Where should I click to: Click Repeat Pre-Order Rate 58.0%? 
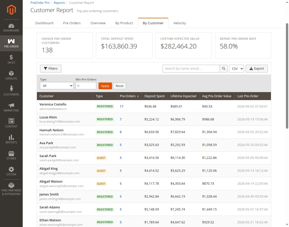click(x=229, y=46)
